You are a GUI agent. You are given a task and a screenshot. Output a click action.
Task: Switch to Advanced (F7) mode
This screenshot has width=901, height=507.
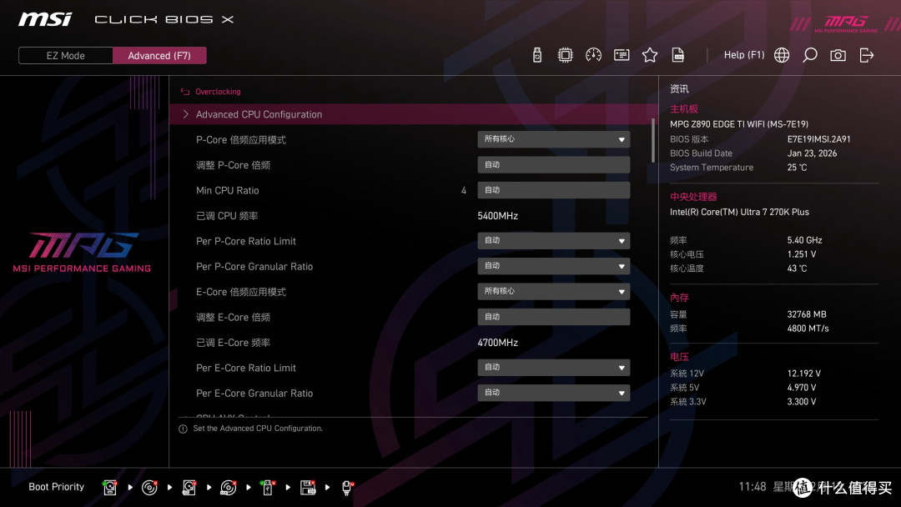159,56
